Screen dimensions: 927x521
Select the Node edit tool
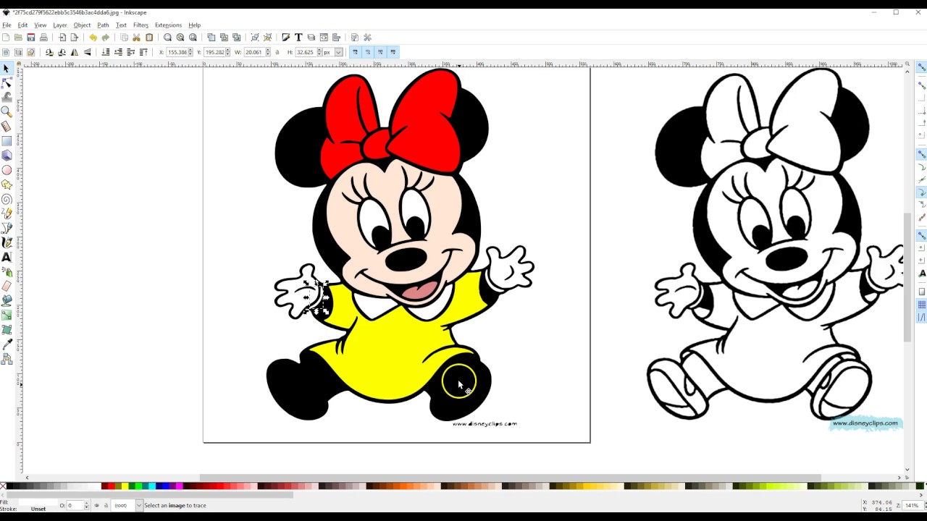tap(7, 83)
